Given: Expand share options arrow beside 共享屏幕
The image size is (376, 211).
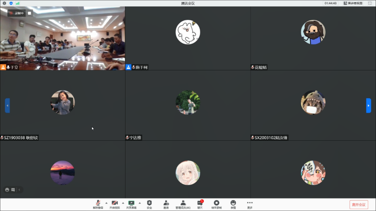Looking at the screenshot, I should [x=140, y=203].
